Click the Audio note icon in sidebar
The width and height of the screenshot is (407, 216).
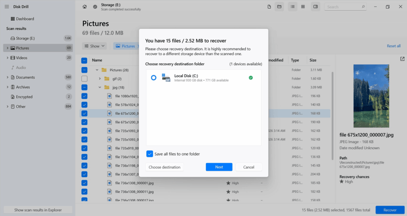pyautogui.click(x=12, y=67)
